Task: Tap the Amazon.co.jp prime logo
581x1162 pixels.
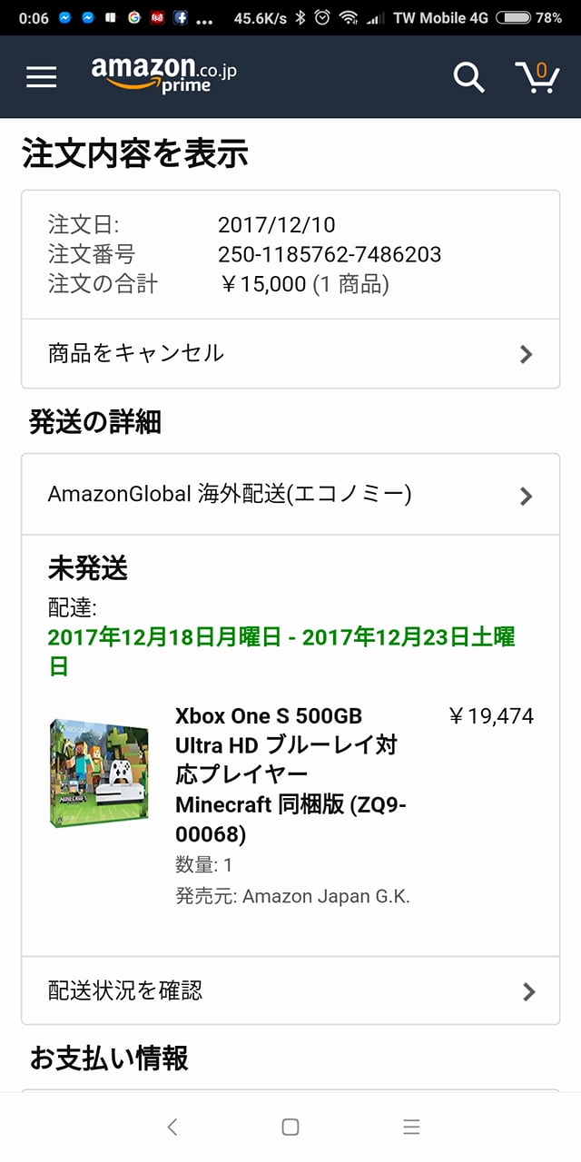Action: (163, 75)
